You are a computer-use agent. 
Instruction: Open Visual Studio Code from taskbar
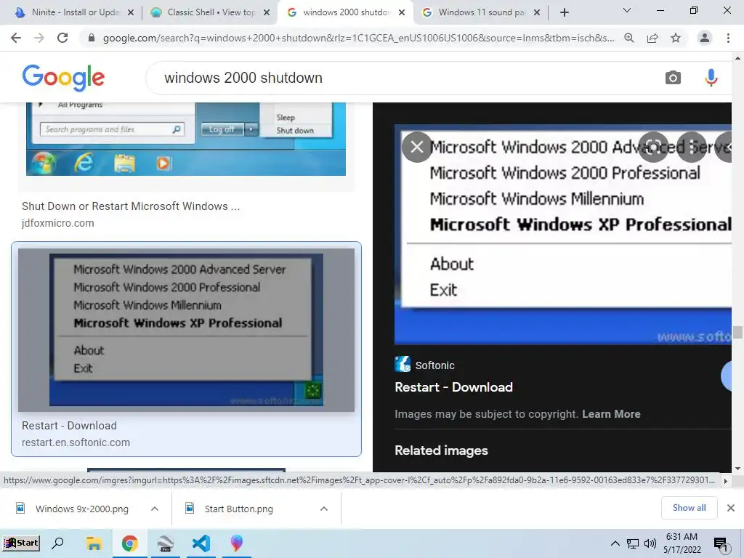click(201, 543)
